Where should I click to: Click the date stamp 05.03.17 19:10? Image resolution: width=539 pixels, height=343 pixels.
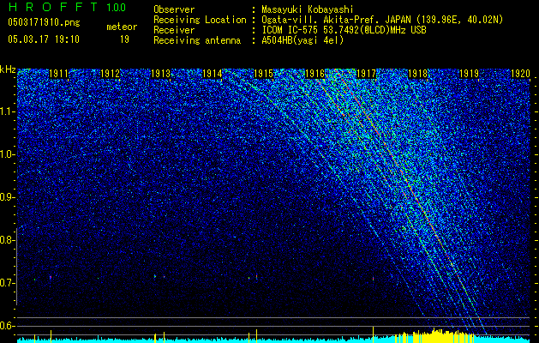[44, 39]
